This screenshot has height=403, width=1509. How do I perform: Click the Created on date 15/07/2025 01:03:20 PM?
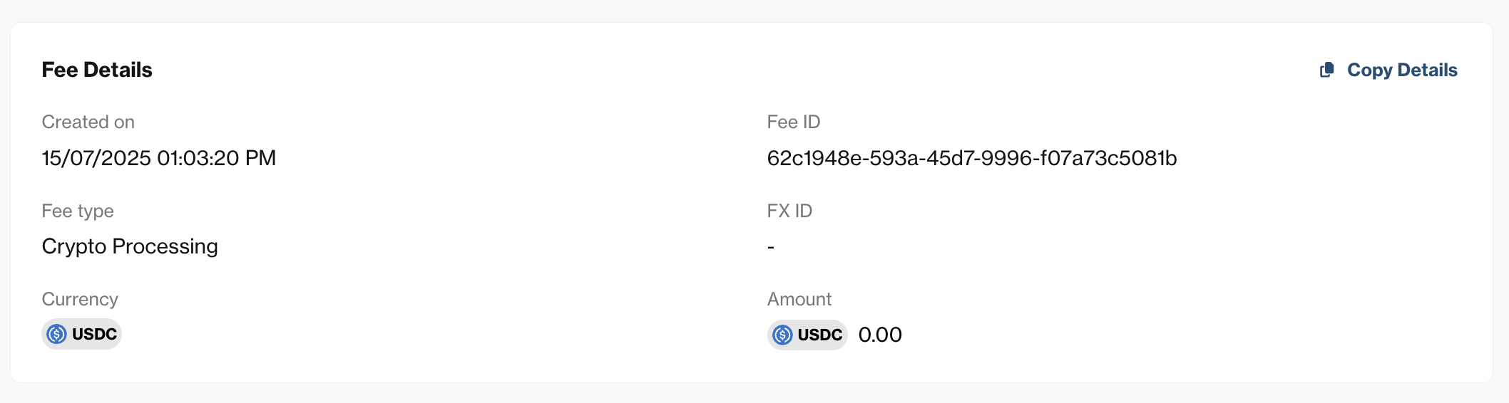159,158
